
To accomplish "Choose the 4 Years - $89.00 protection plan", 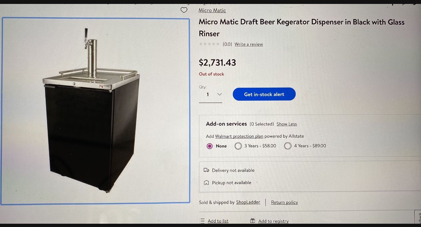I will coord(288,146).
